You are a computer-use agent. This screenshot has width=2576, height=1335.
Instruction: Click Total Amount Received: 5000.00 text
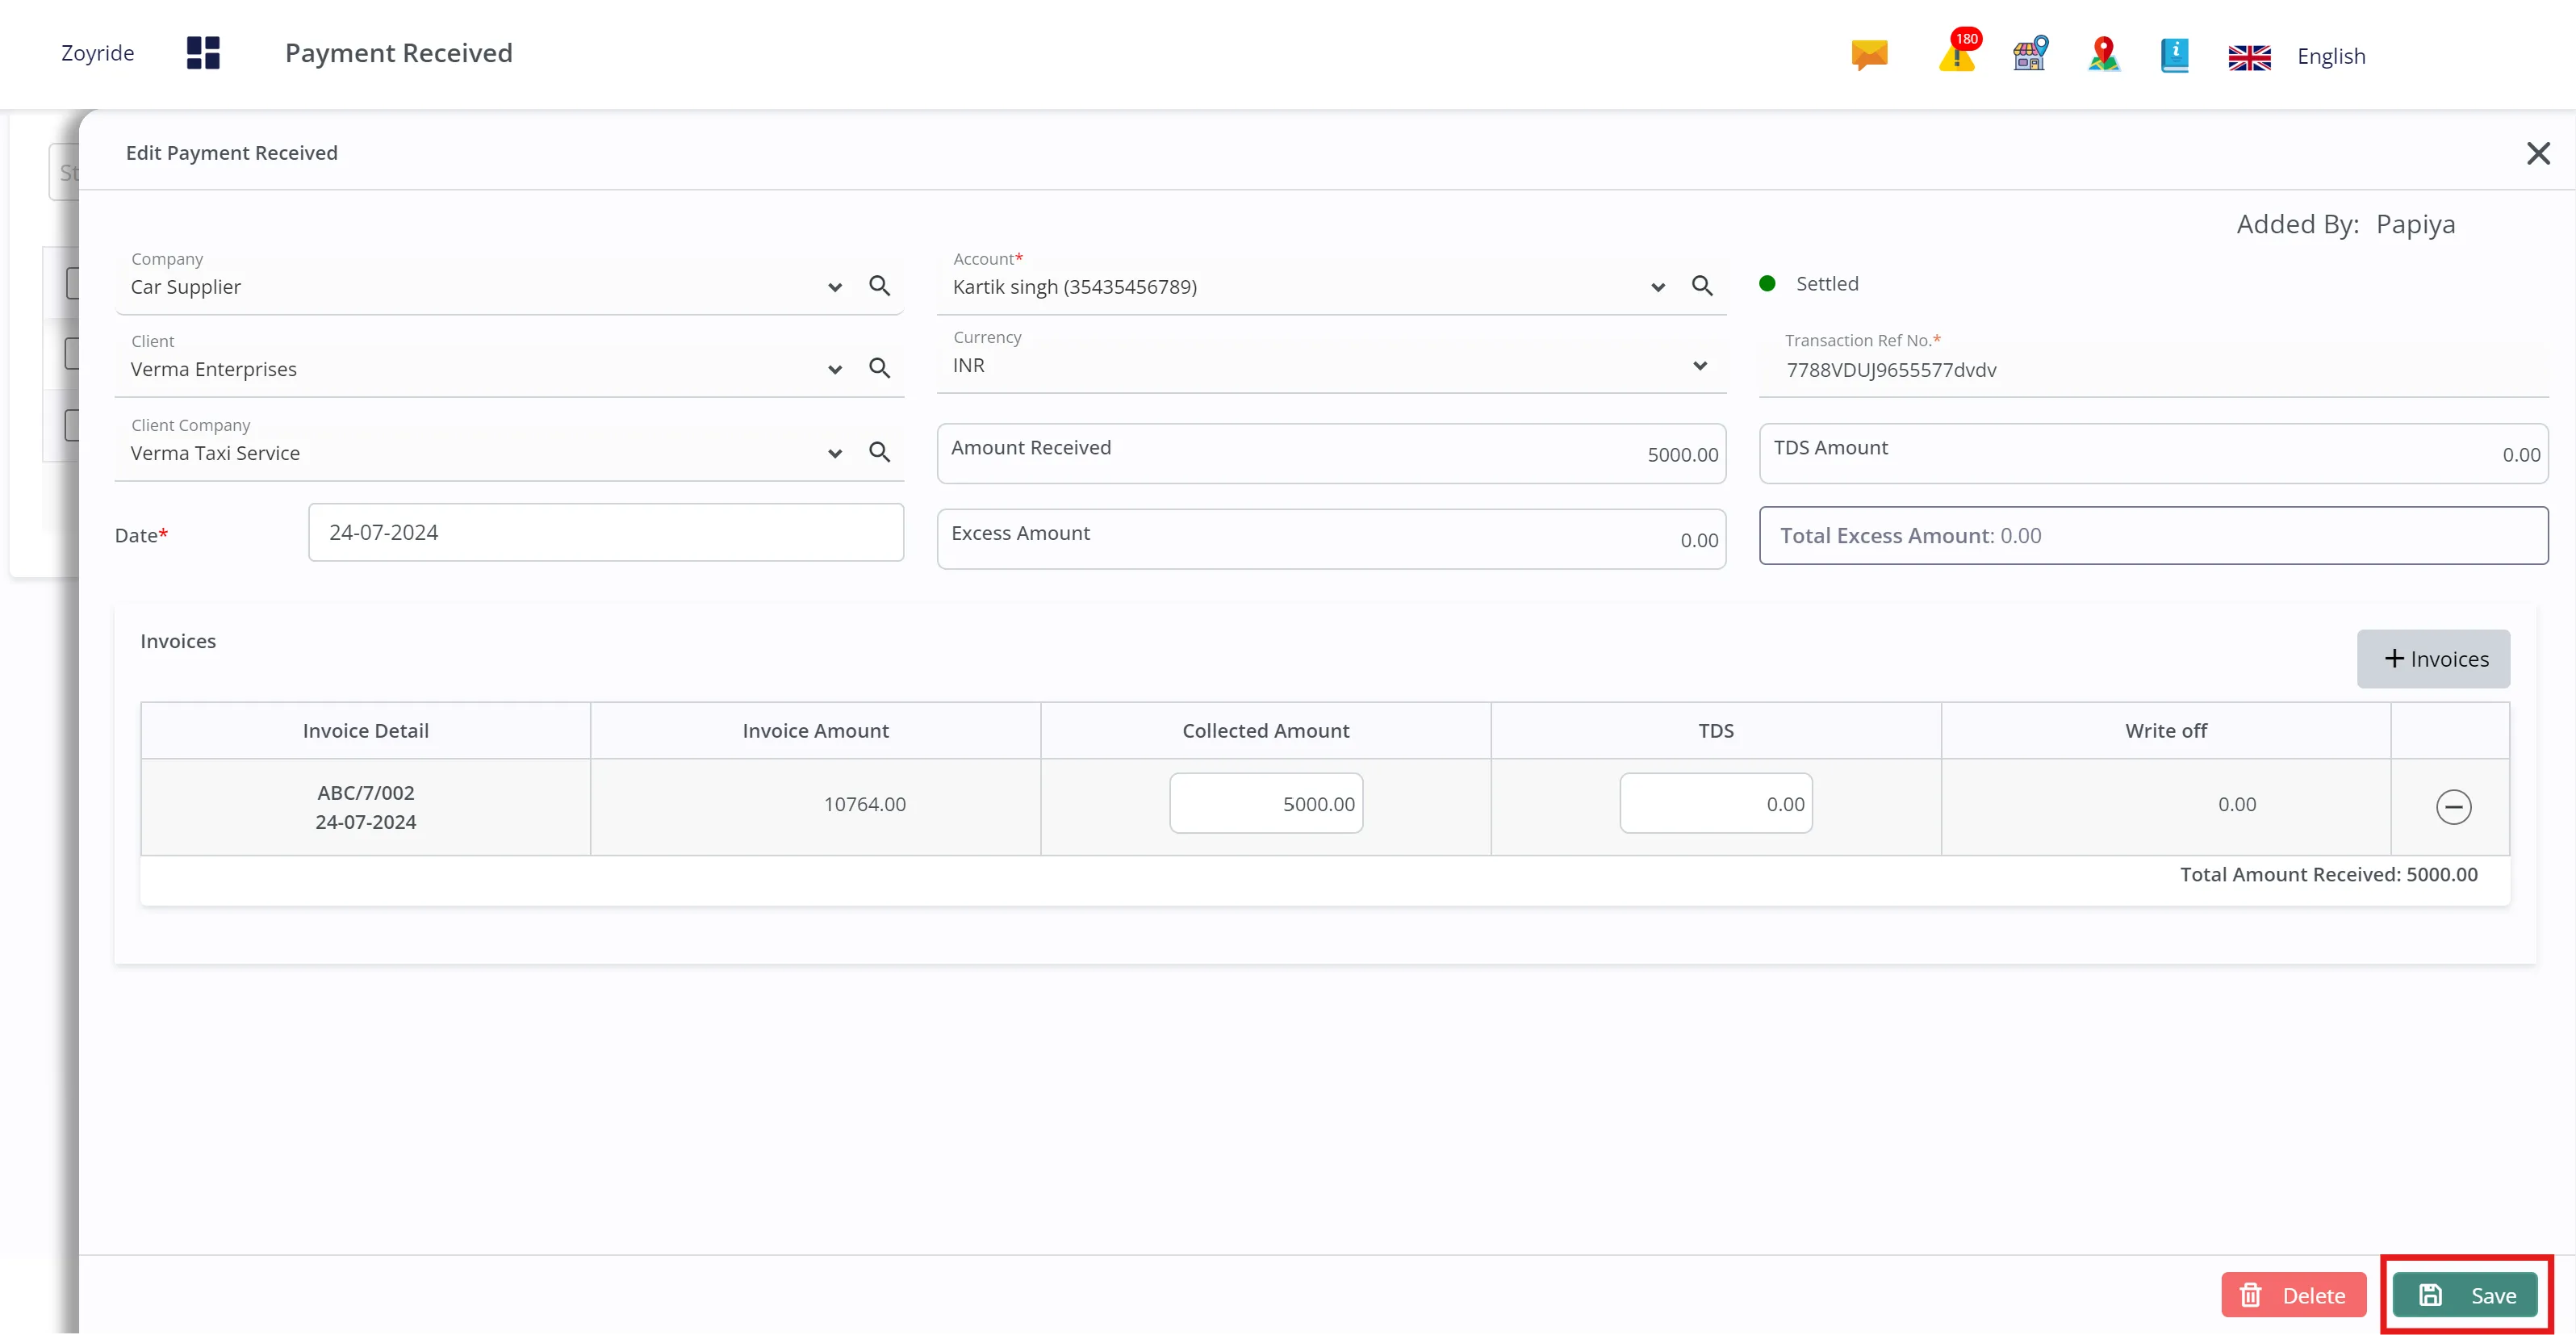click(2329, 875)
